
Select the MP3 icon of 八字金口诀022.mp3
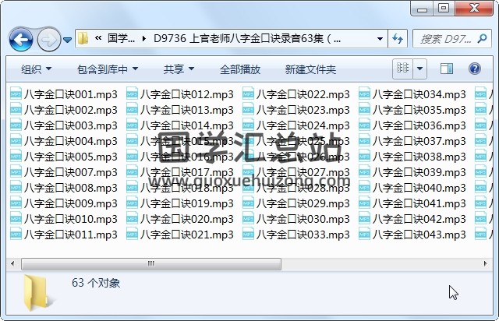point(248,94)
